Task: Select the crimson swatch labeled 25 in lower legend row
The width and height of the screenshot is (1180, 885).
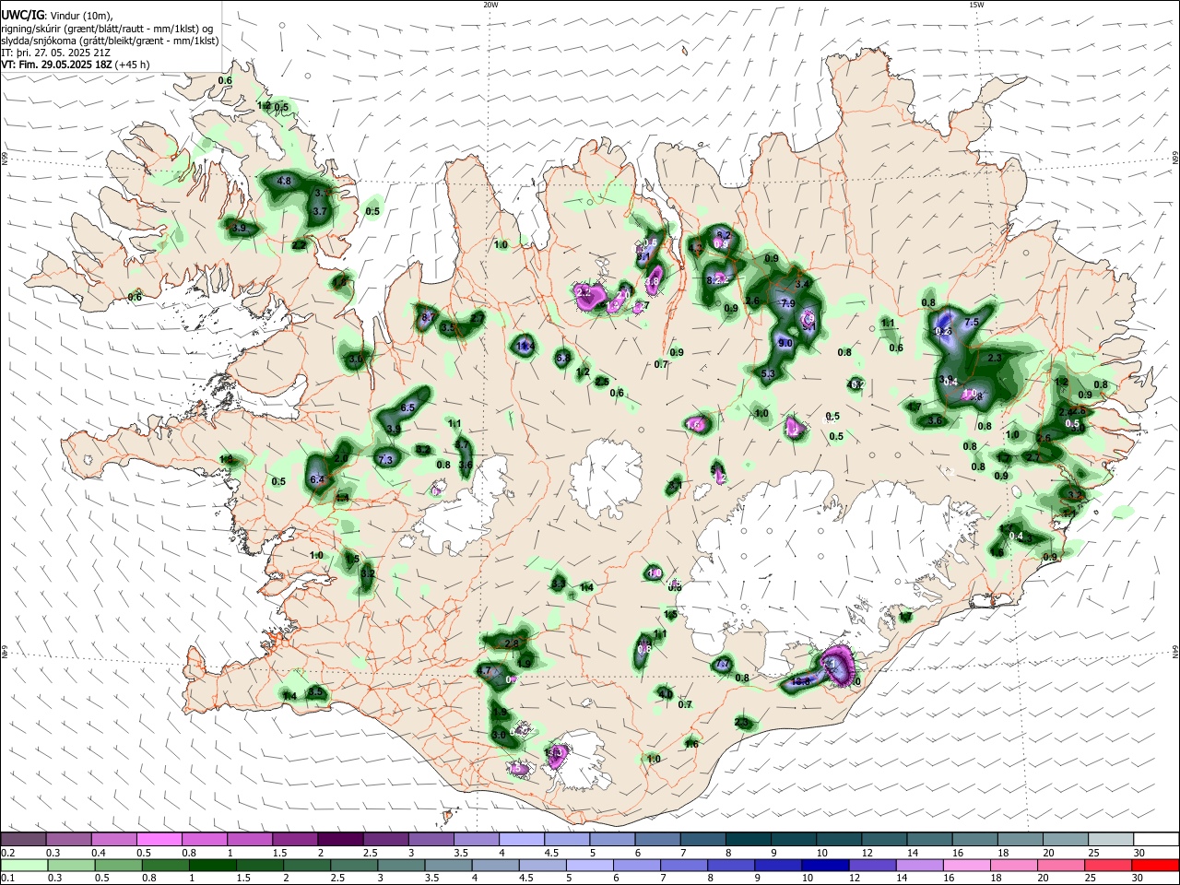Action: [1108, 865]
